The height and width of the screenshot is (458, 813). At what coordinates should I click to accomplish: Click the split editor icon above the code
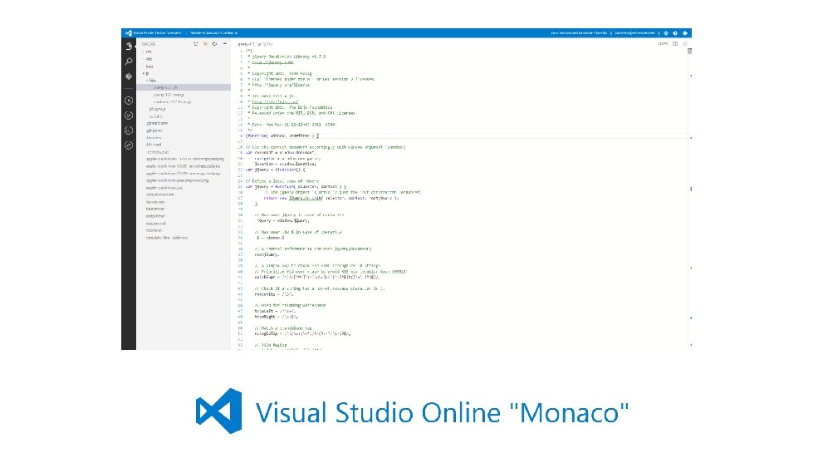pos(675,44)
